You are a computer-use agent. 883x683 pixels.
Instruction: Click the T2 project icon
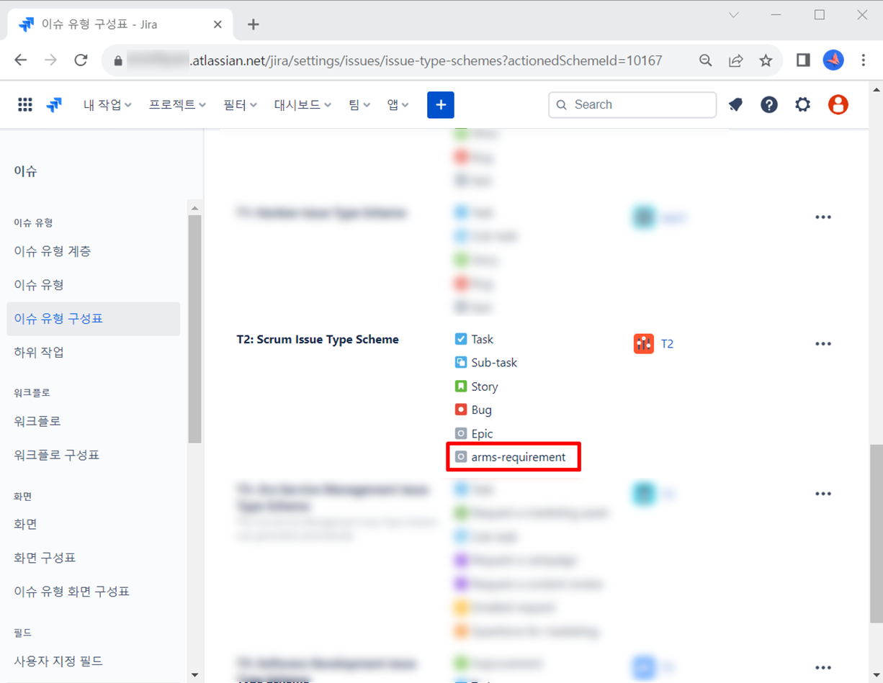[x=643, y=344]
